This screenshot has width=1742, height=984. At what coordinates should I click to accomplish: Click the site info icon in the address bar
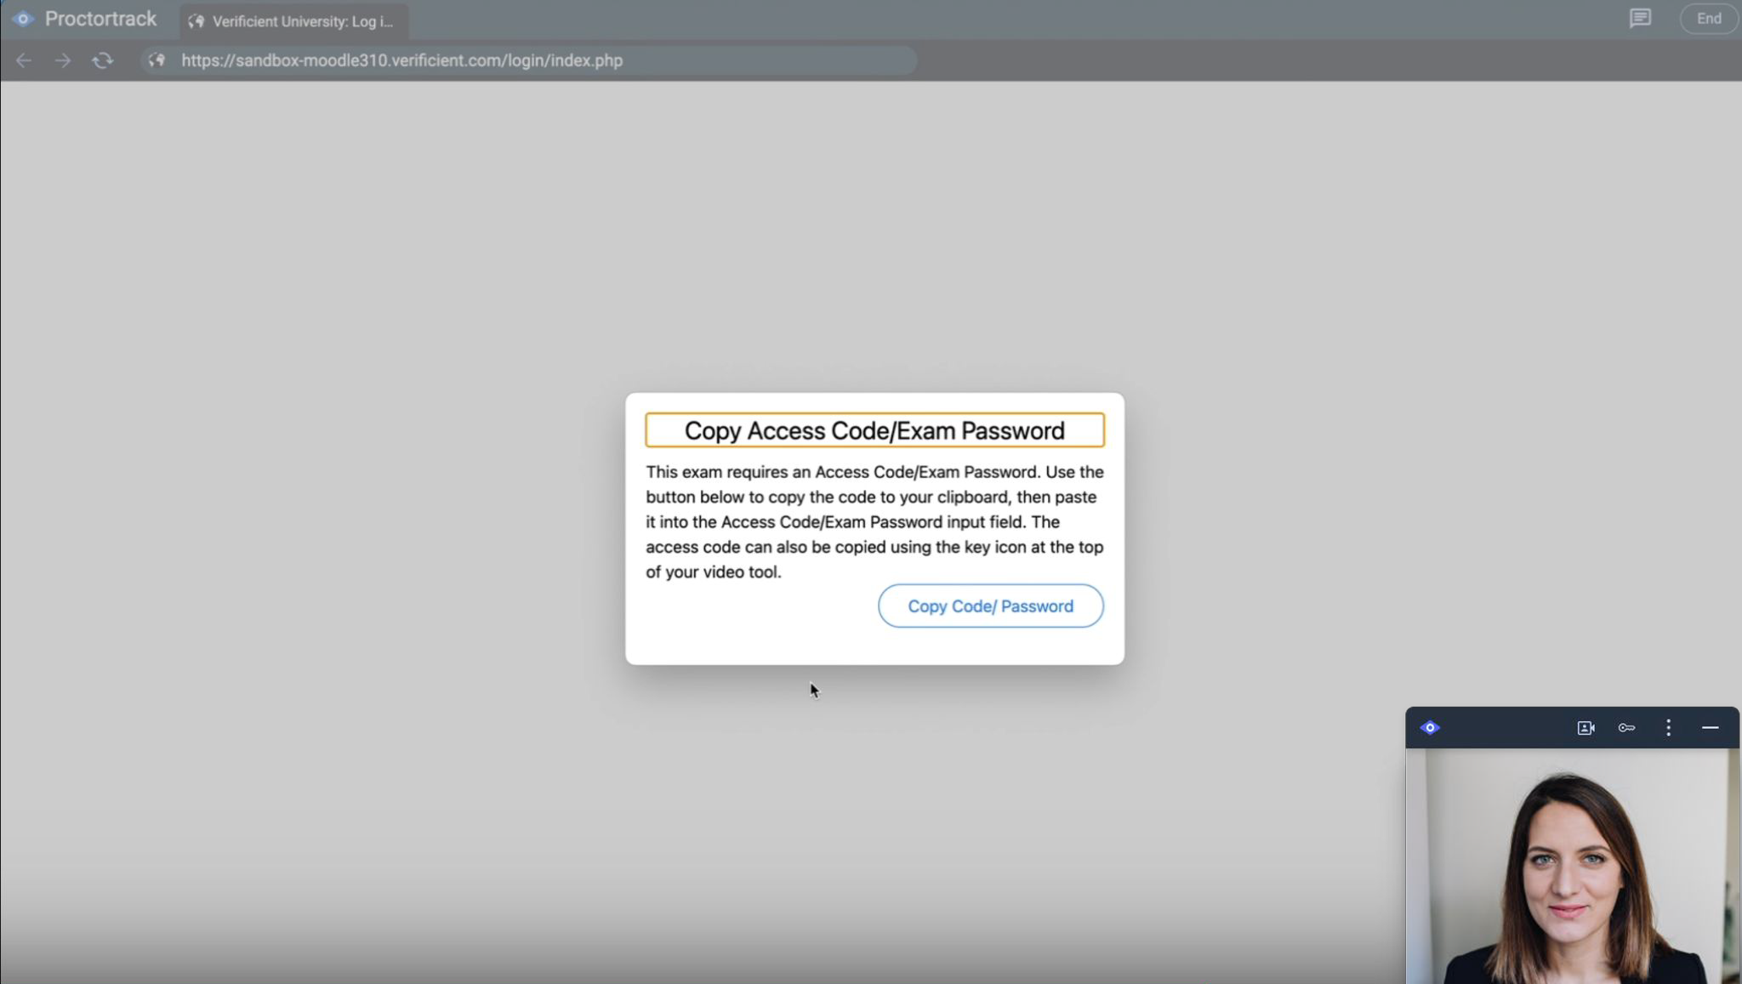(157, 60)
